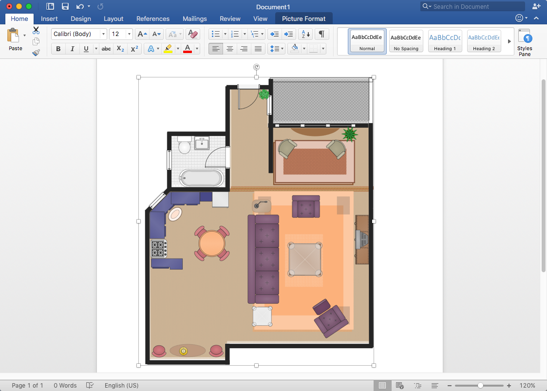Click the Clear Formatting eraser icon
The image size is (547, 391).
pos(193,34)
